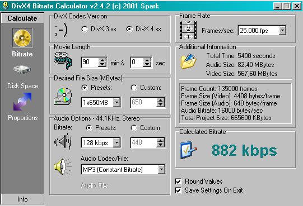Increase the movie length seconds value

point(147,60)
